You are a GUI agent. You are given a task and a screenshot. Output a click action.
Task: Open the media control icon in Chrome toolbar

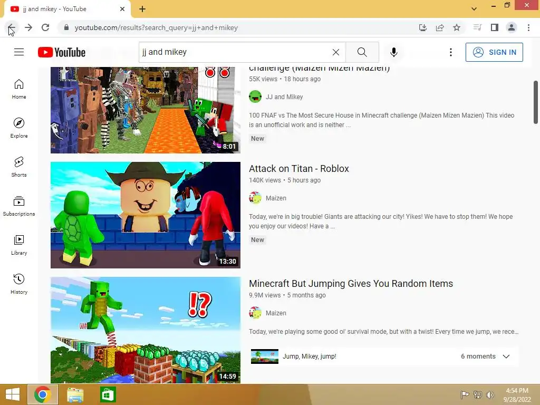(x=477, y=27)
